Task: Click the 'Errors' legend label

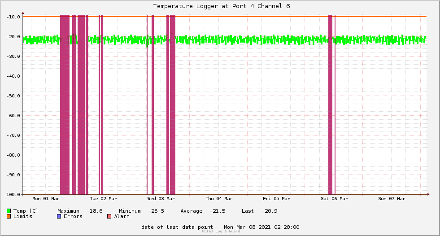Action: pos(73,216)
